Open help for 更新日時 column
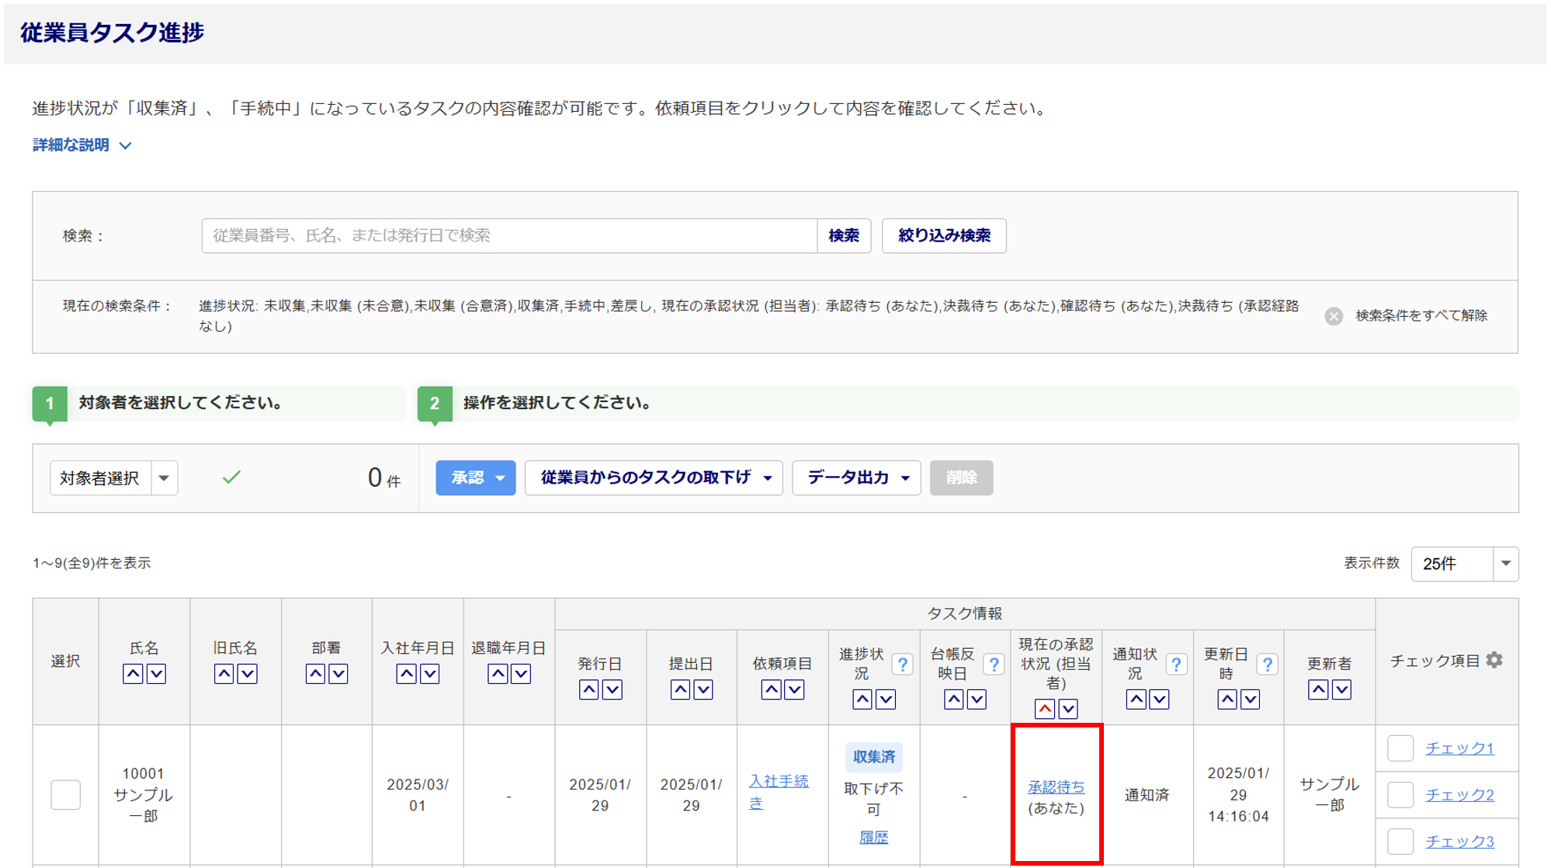Image resolution: width=1551 pixels, height=868 pixels. [1268, 665]
